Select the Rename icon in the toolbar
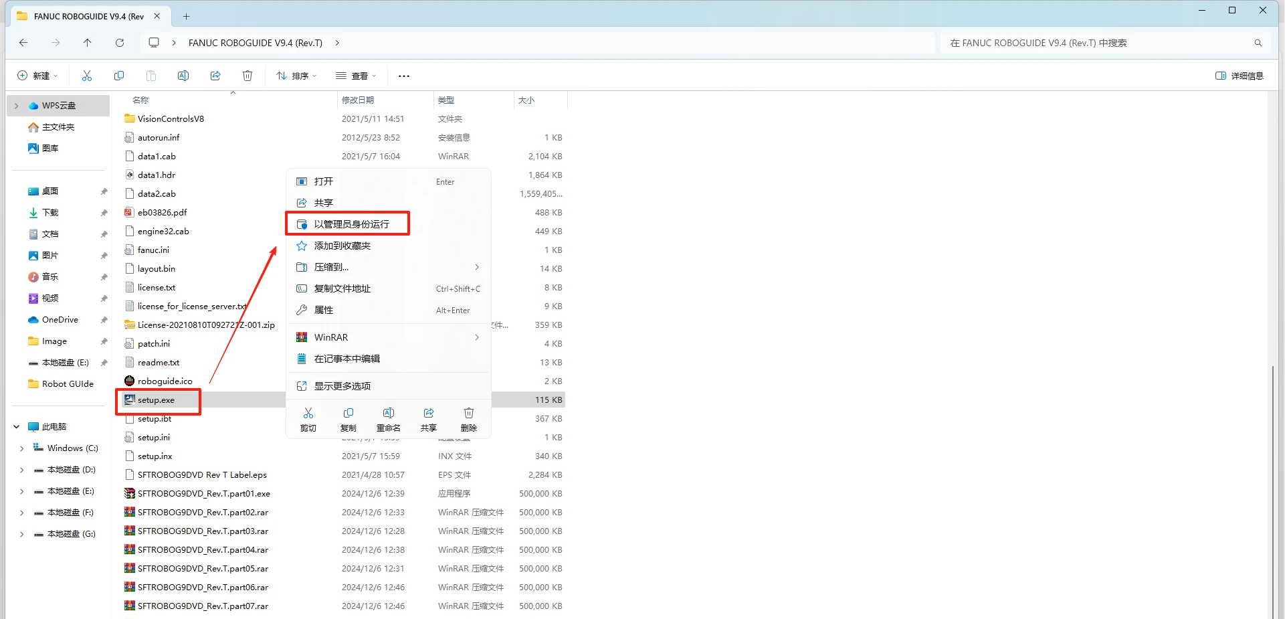 tap(183, 75)
